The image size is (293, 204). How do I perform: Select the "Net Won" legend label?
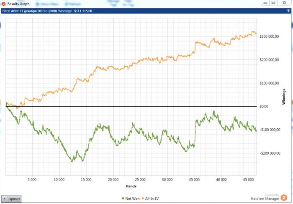point(132,199)
